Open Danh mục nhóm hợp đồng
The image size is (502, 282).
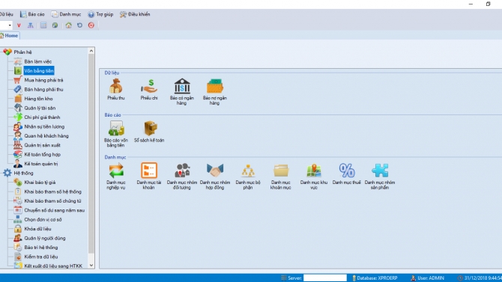click(215, 177)
